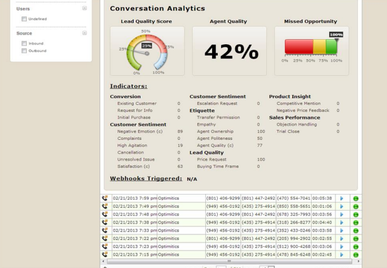Image resolution: width=387 pixels, height=268 pixels.
Task: Select the Transfer Permission indicator
Action: click(x=218, y=118)
